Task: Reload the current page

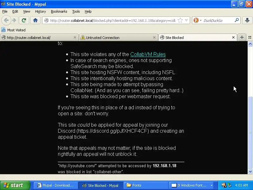Action: tap(24, 20)
